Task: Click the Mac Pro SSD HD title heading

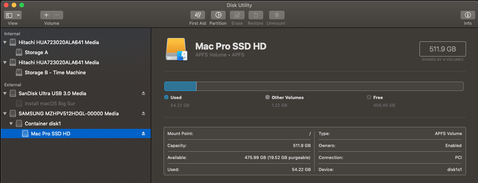Action: tap(231, 46)
